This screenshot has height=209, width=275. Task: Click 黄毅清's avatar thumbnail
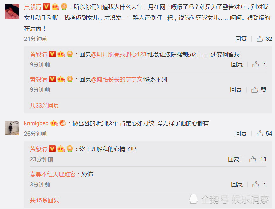(12, 11)
